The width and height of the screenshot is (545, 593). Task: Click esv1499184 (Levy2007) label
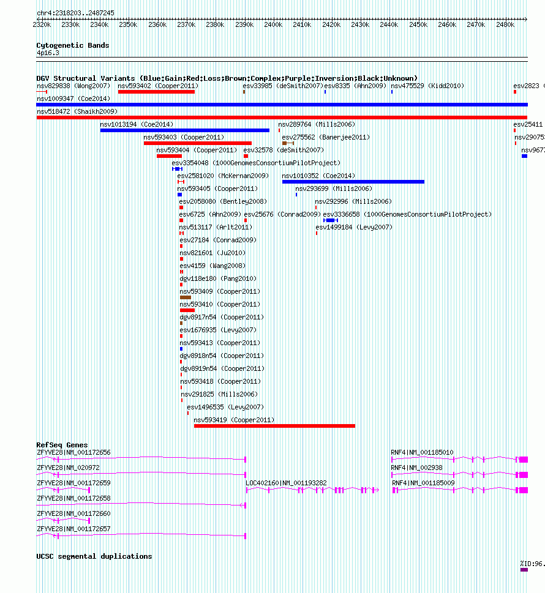pyautogui.click(x=354, y=227)
